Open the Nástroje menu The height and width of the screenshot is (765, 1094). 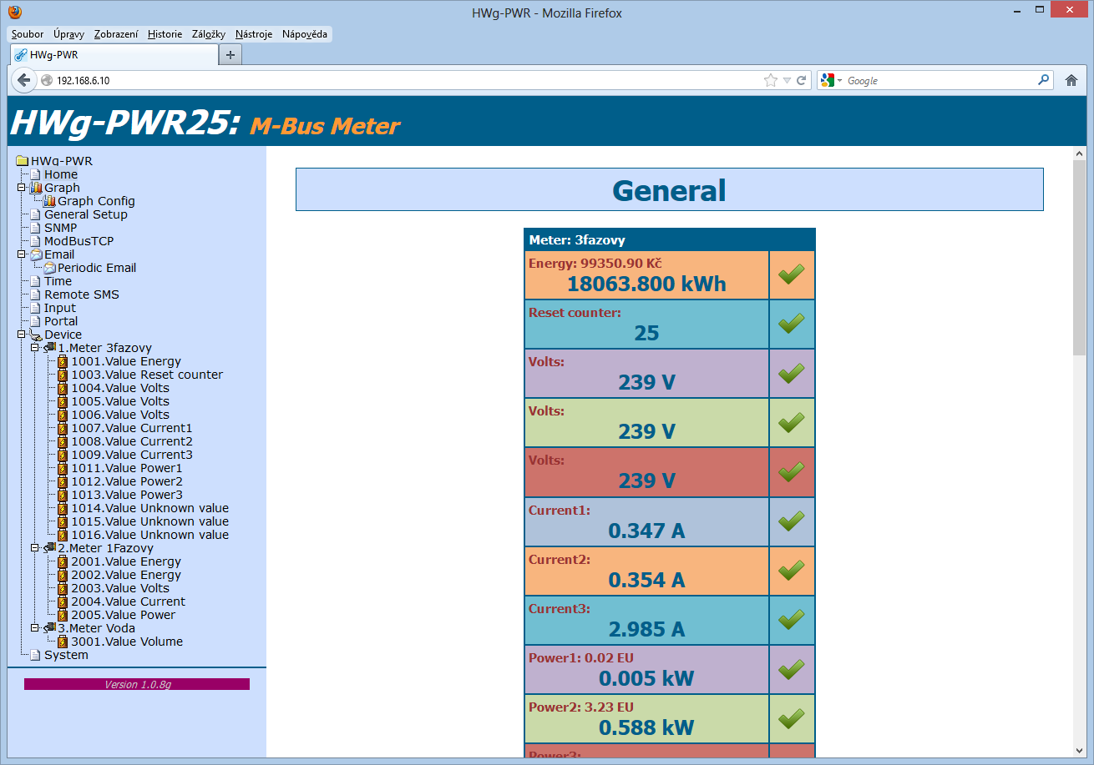pos(254,34)
